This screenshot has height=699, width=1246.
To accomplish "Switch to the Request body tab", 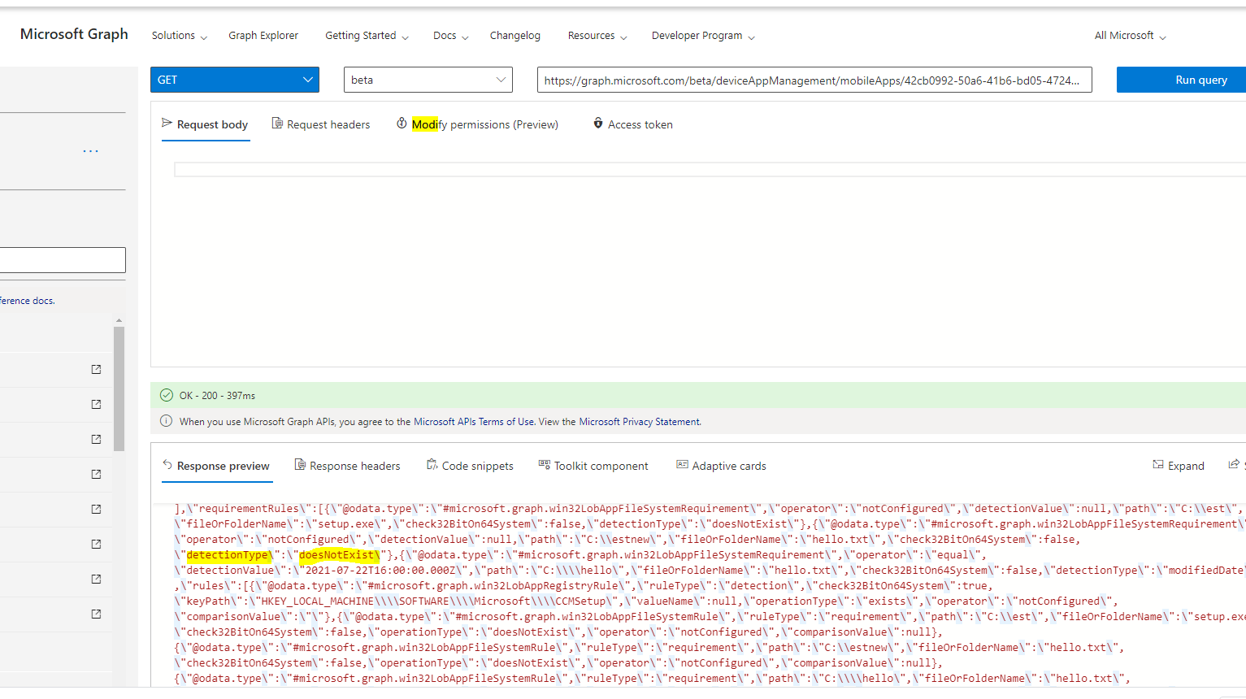I will (205, 124).
